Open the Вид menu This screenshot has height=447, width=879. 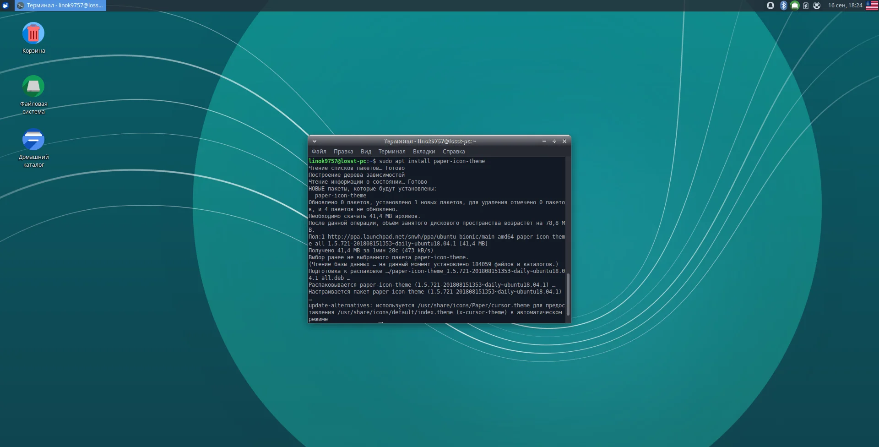coord(366,152)
